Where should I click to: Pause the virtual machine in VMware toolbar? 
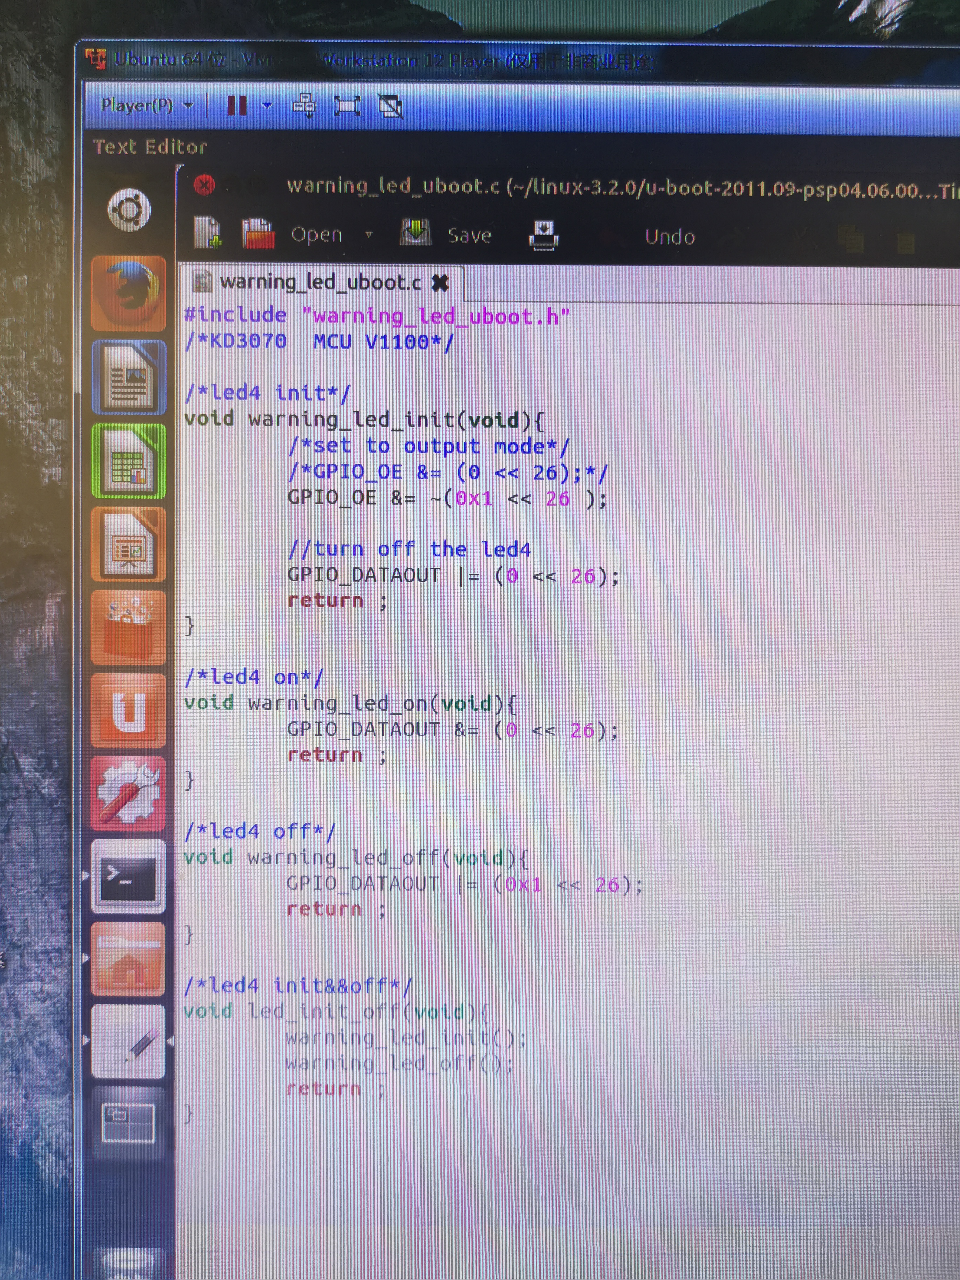237,106
